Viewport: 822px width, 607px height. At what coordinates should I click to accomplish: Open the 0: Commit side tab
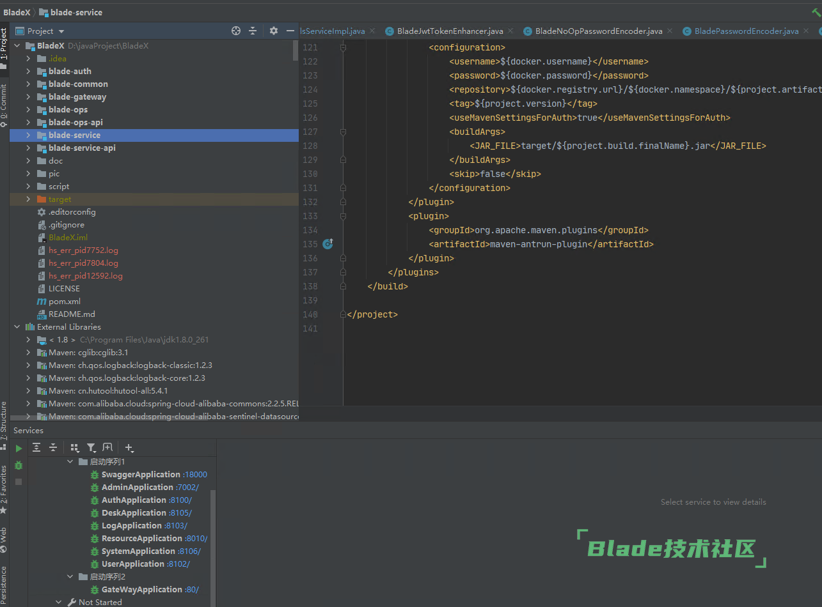[x=4, y=105]
